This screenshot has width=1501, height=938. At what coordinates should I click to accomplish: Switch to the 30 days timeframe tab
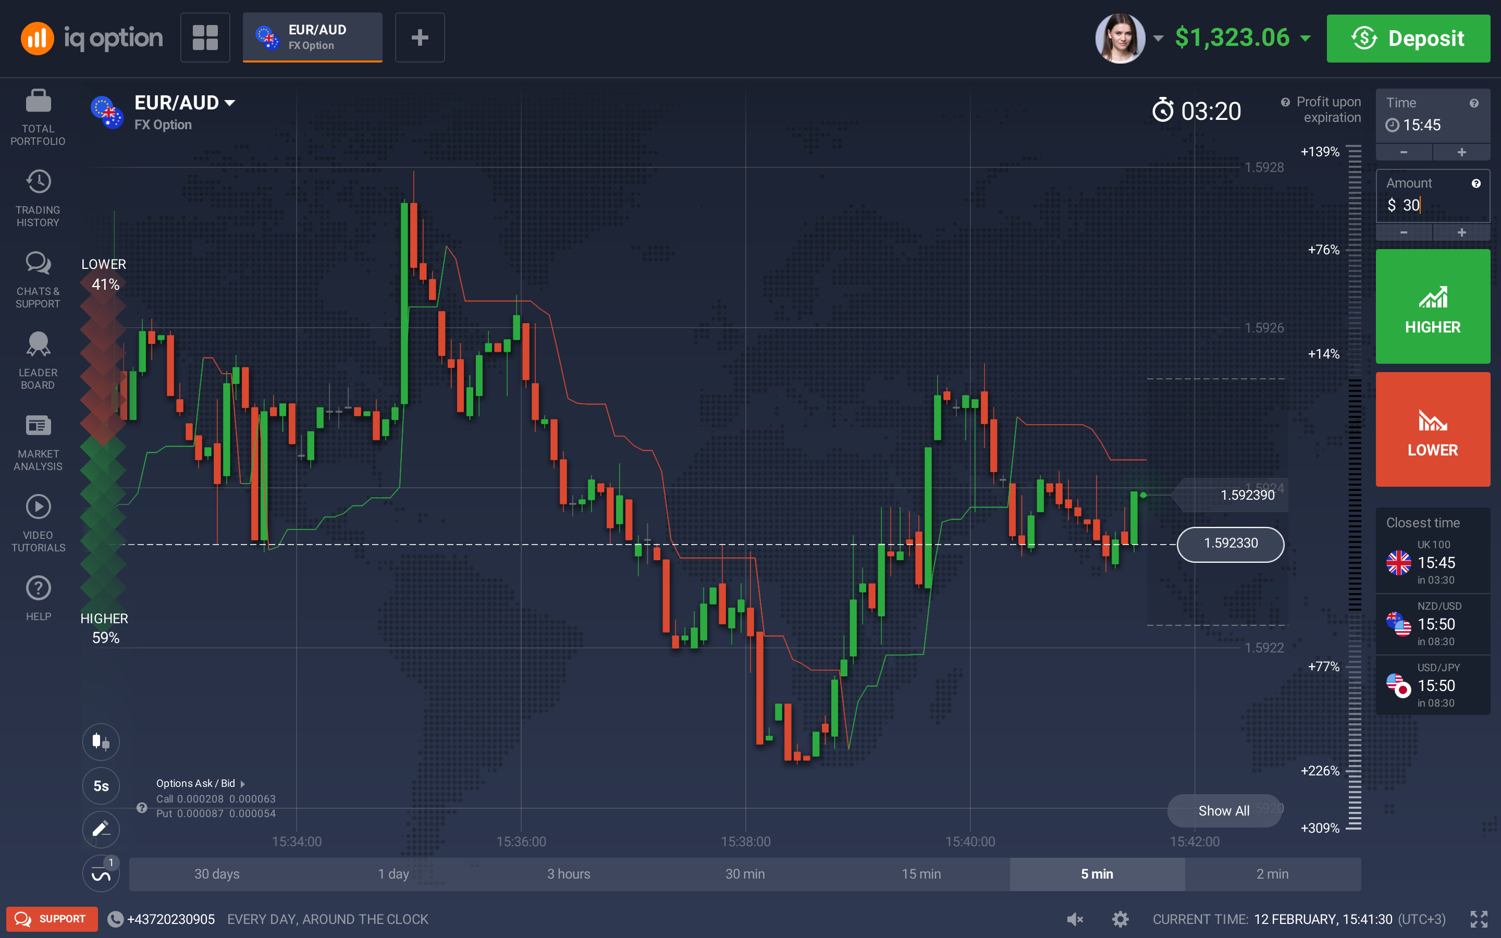tap(216, 873)
